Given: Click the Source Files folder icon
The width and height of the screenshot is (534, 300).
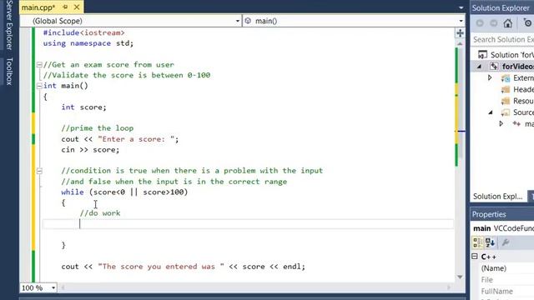Looking at the screenshot, I should [x=506, y=112].
